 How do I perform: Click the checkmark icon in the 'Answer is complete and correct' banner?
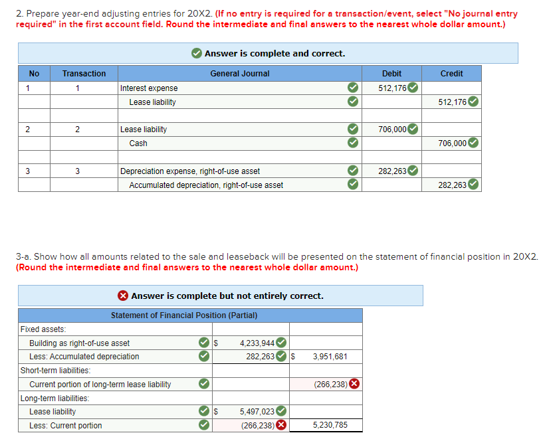pyautogui.click(x=195, y=53)
